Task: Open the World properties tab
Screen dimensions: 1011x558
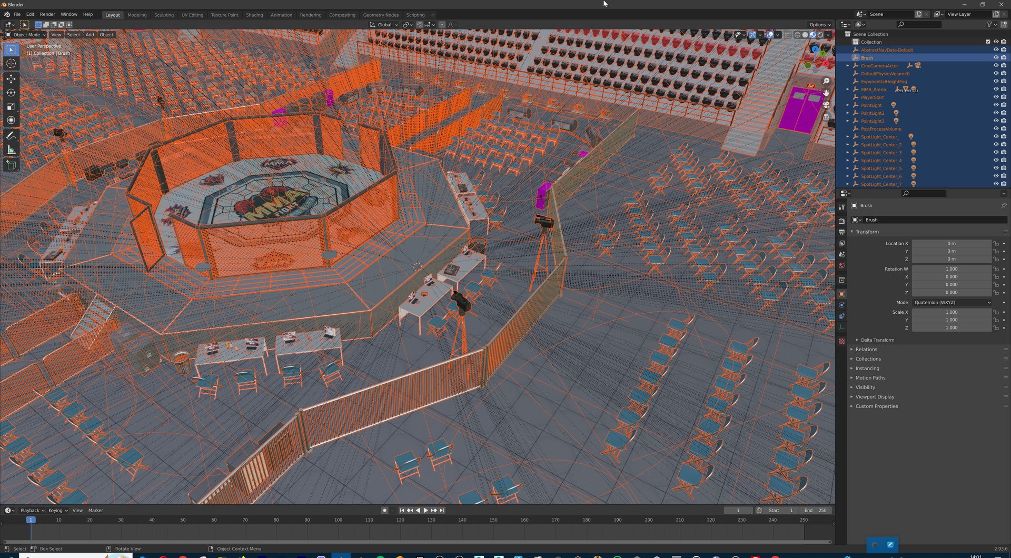Action: 841,266
